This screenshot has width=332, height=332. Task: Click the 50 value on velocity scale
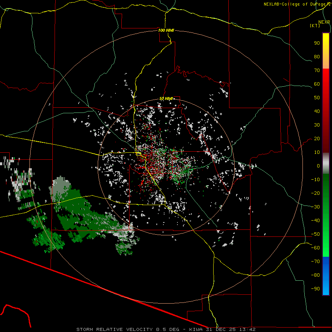coord(317,98)
